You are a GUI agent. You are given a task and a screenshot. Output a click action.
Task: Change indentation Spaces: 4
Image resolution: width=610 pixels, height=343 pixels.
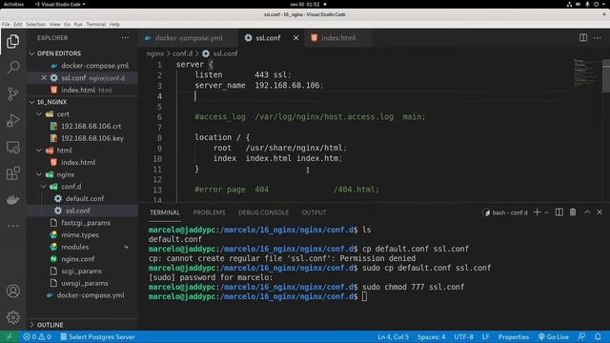431,336
